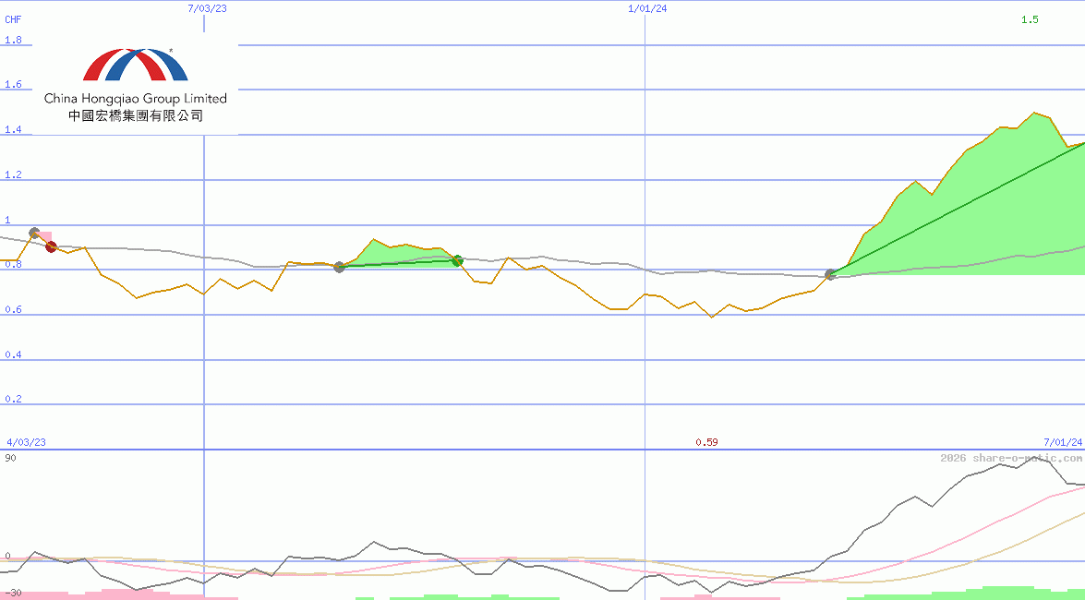
Task: Click the Chinese company name text
Action: pos(135,116)
